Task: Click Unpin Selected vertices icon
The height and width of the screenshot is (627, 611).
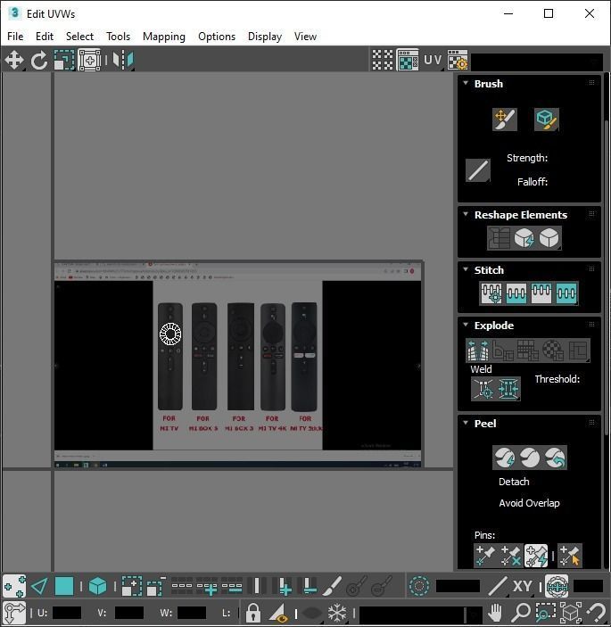Action: [510, 556]
